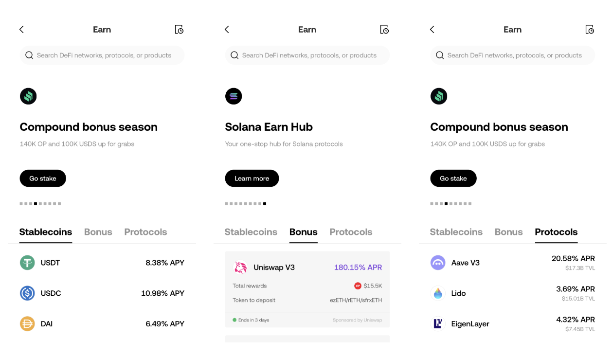612x358 pixels.
Task: Click the Learn more button
Action: coord(252,179)
